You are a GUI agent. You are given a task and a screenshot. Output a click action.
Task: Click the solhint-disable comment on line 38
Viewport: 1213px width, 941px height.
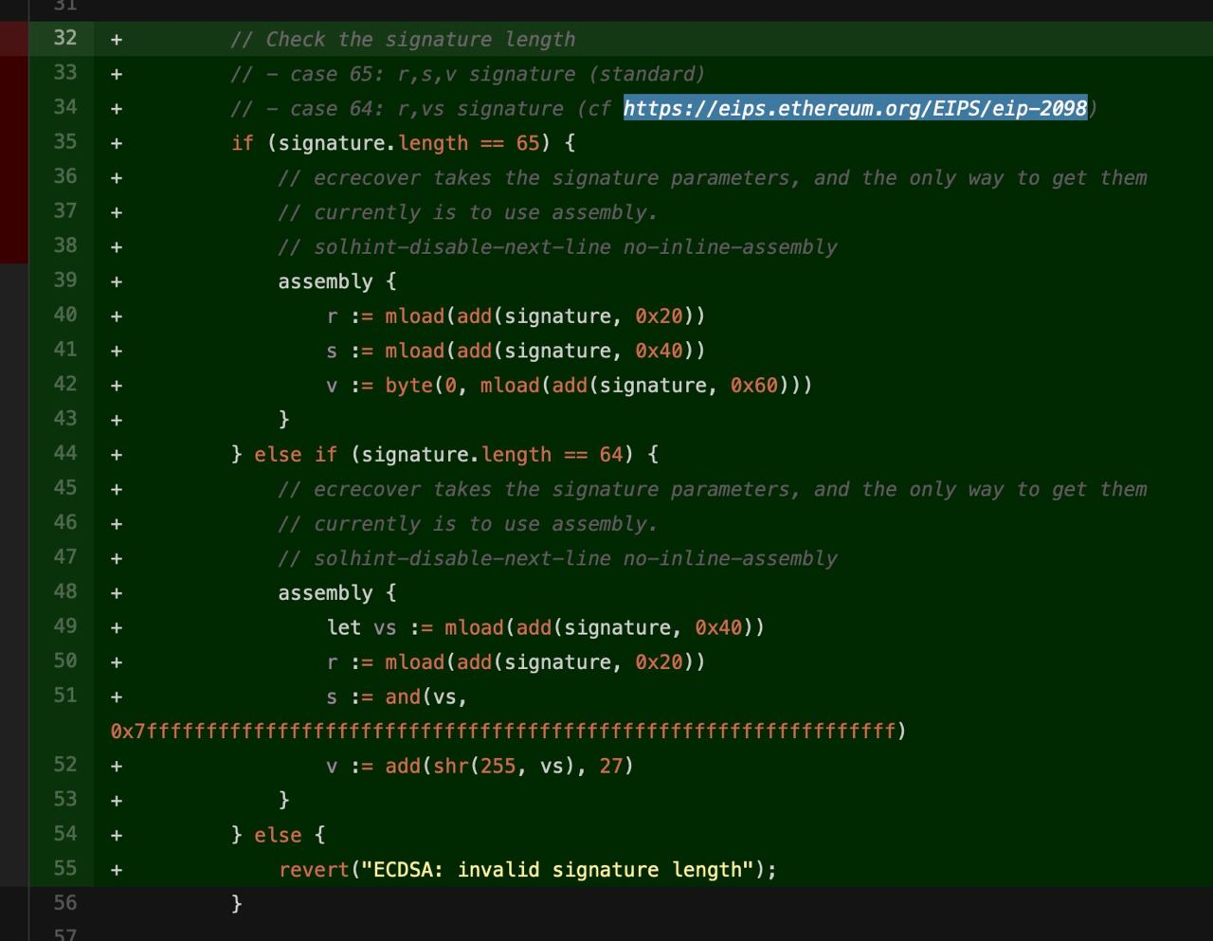[x=557, y=247]
